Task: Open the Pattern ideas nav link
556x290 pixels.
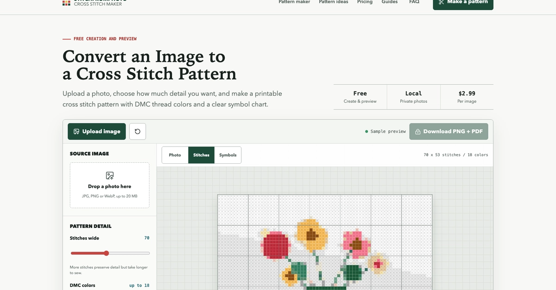Action: click(x=334, y=2)
